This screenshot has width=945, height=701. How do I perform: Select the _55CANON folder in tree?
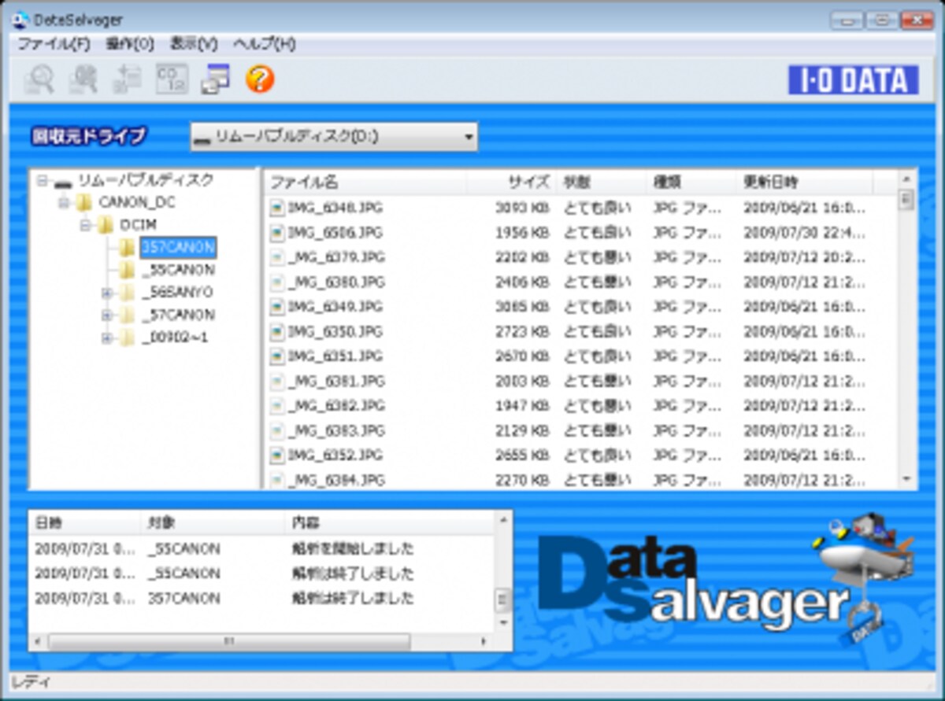click(178, 271)
